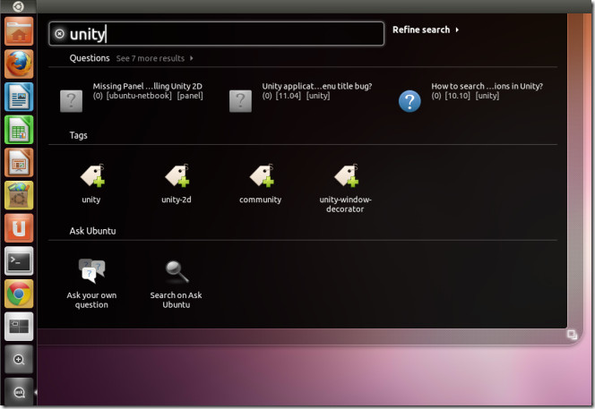This screenshot has width=595, height=409.
Task: Open Ubuntu One launcher icon
Action: coord(19,228)
